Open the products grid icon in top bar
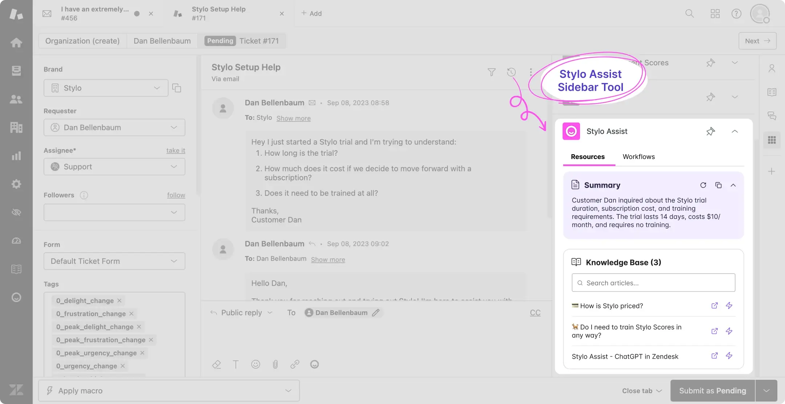 [715, 14]
